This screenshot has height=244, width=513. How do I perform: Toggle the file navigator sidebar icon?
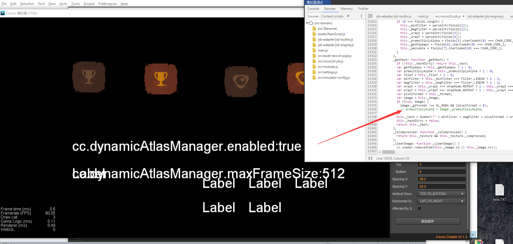(370, 16)
